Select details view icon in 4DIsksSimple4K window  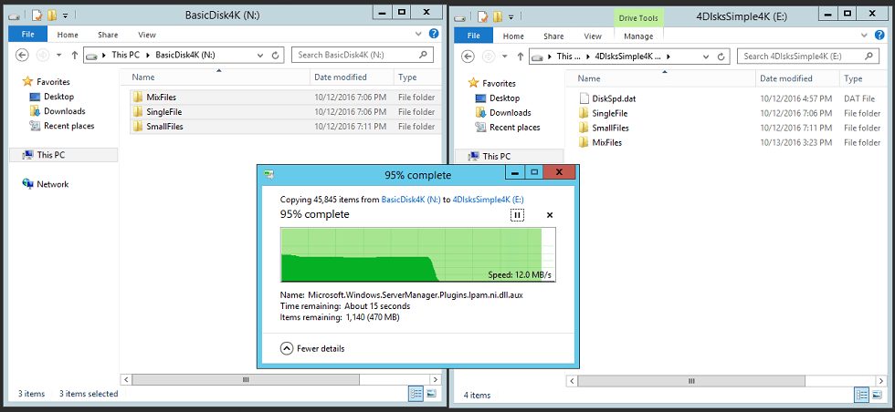point(859,395)
